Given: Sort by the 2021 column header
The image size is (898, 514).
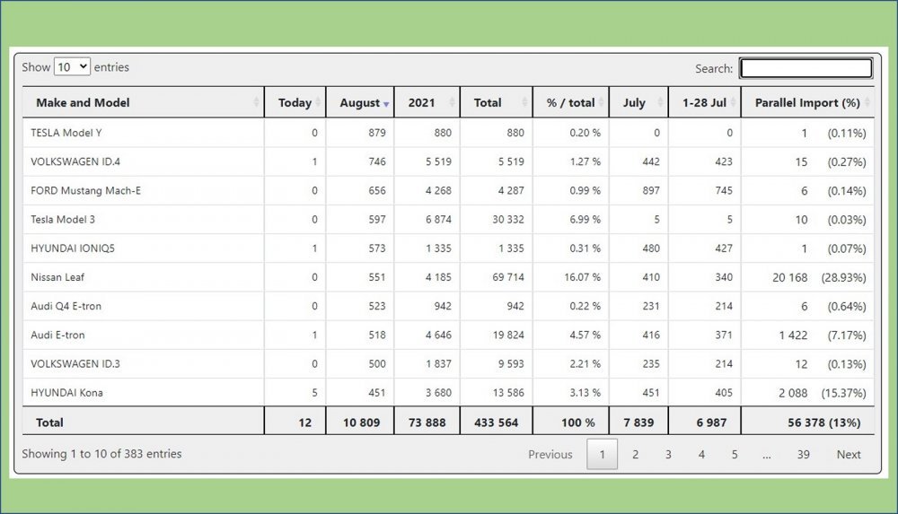Looking at the screenshot, I should pyautogui.click(x=427, y=102).
